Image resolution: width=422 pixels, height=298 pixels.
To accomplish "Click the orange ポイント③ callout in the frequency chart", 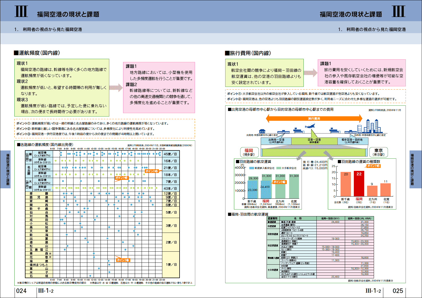I will pyautogui.click(x=122, y=178).
